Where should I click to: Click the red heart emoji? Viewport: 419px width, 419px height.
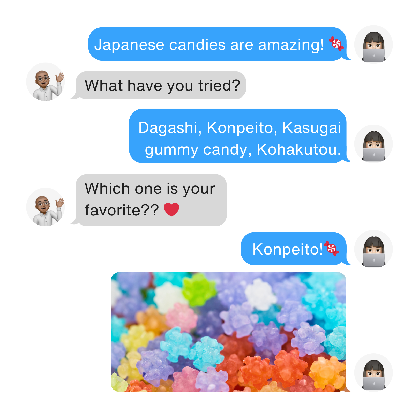(171, 209)
